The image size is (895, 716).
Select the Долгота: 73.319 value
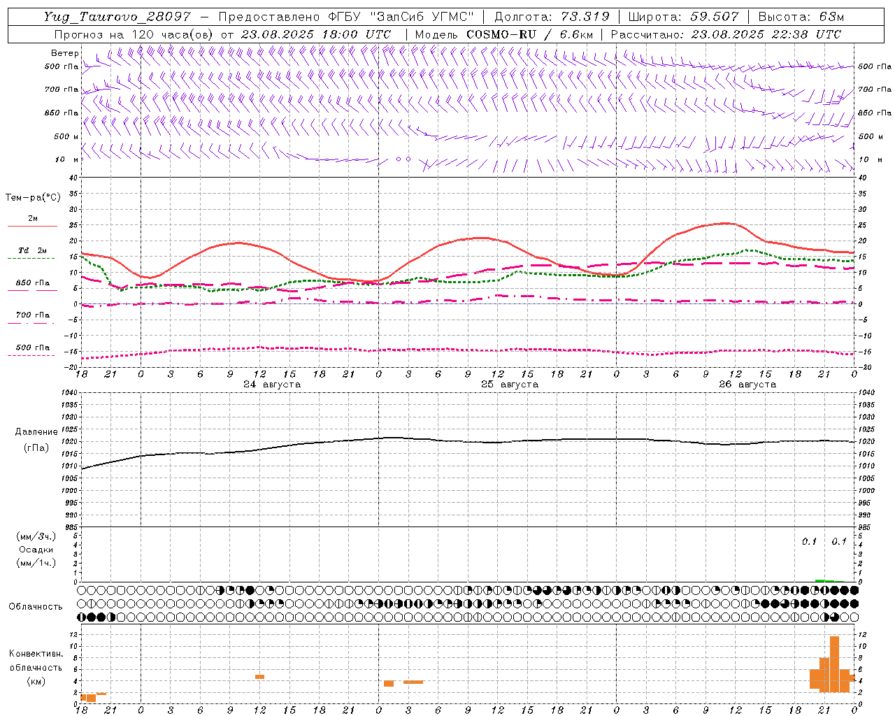click(x=552, y=17)
